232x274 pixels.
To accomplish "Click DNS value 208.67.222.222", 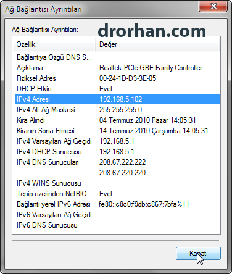I will pyautogui.click(x=122, y=162).
